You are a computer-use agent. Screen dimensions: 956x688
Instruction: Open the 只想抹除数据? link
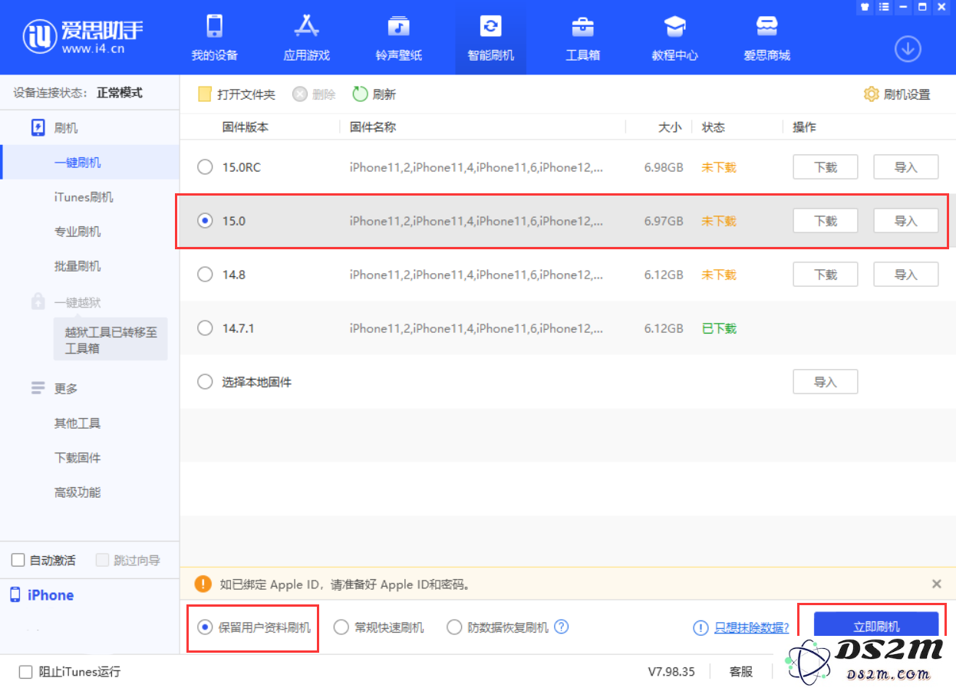(x=752, y=627)
